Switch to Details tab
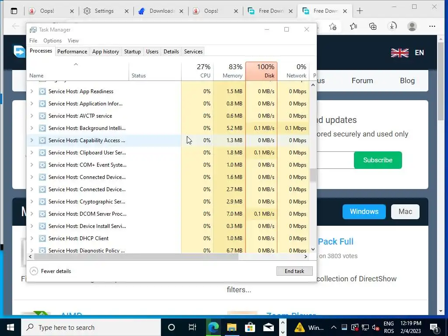448x336 pixels. point(171,52)
